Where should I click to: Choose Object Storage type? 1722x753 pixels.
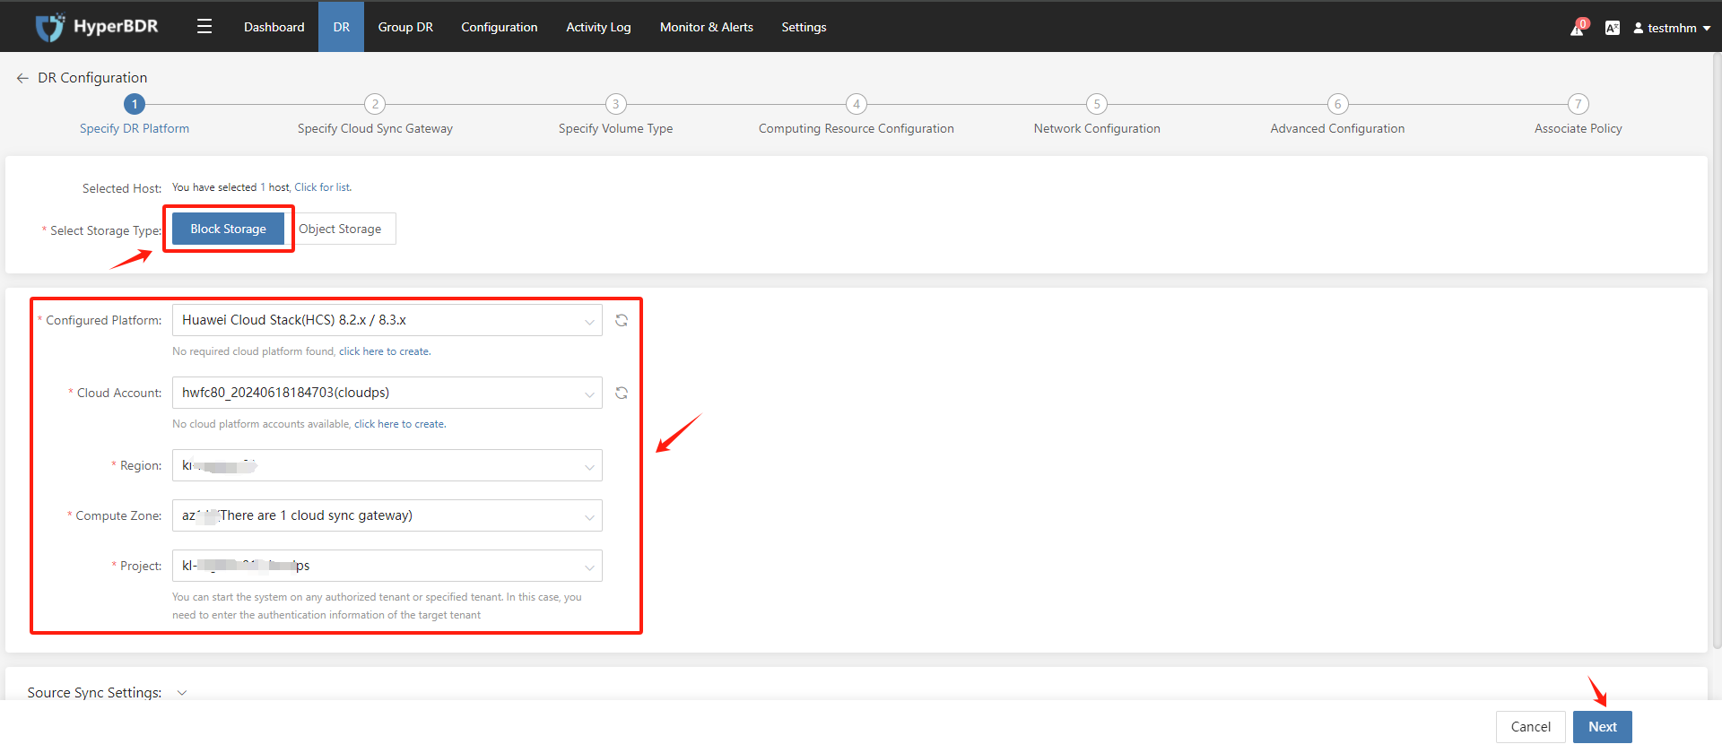340,229
